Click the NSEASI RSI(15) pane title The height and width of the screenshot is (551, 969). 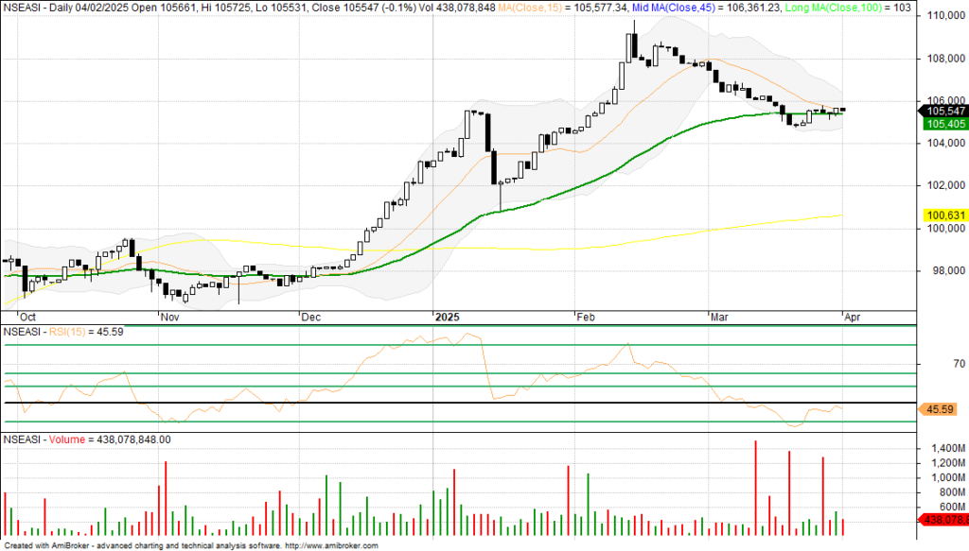pyautogui.click(x=64, y=332)
